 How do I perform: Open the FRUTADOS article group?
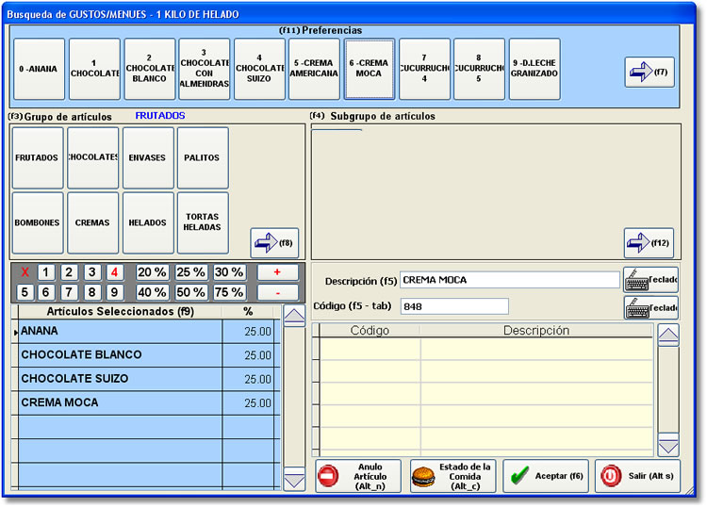click(37, 158)
